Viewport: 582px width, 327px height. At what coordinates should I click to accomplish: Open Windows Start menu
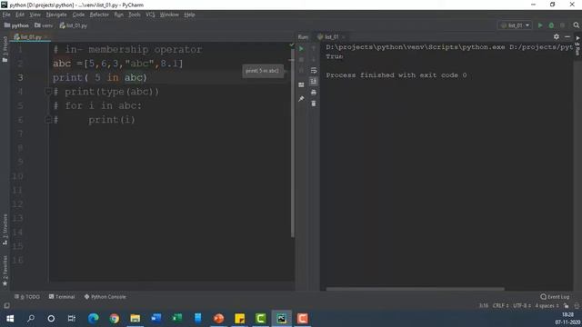click(10, 319)
